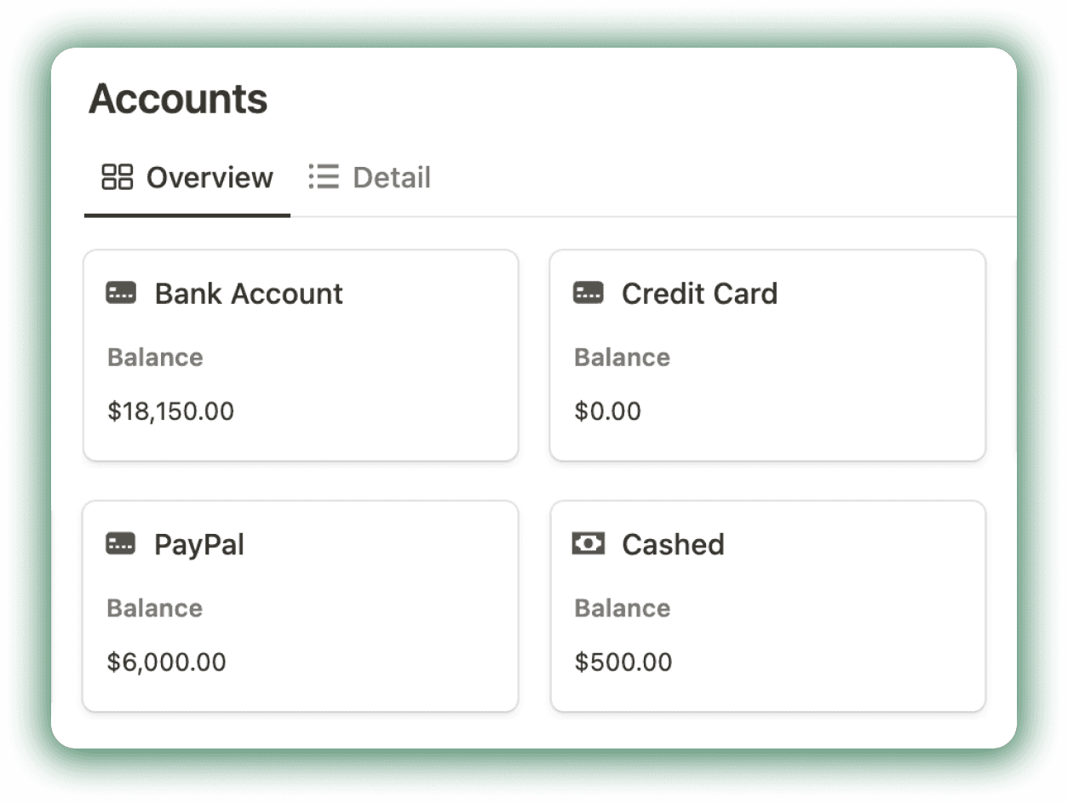Click the list icon next to Detail
Screen dimensions: 1068x803
point(324,177)
